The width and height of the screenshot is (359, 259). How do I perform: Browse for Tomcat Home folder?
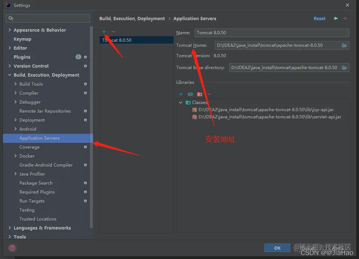coord(344,45)
